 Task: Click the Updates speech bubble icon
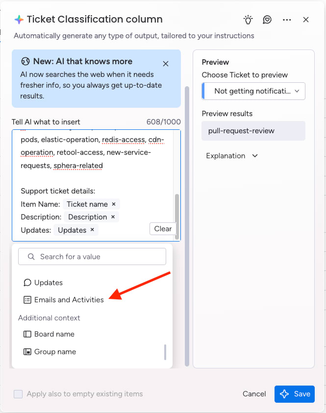27,283
